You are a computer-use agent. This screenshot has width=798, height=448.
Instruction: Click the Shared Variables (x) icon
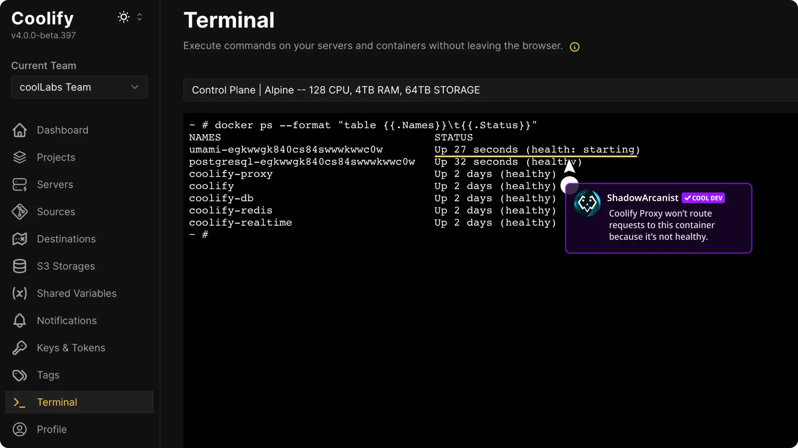(19, 293)
